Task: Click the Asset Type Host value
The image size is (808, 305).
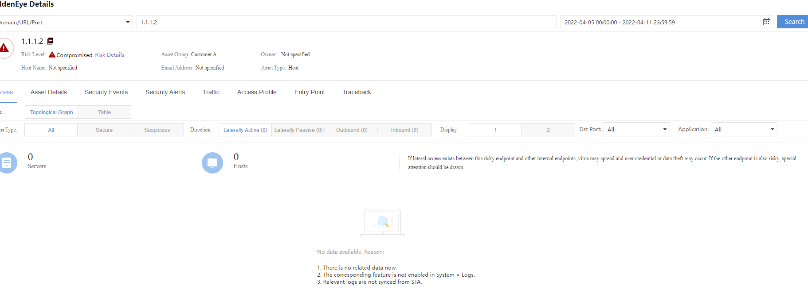Action: pos(293,68)
